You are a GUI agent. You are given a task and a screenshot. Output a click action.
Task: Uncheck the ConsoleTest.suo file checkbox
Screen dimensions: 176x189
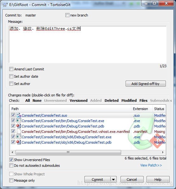13,115
